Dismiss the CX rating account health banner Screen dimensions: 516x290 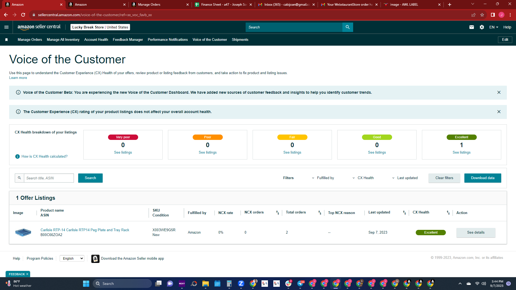499,112
